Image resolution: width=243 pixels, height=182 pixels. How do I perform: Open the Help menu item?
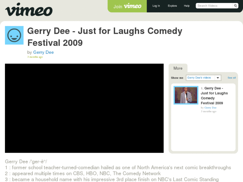coord(187,6)
